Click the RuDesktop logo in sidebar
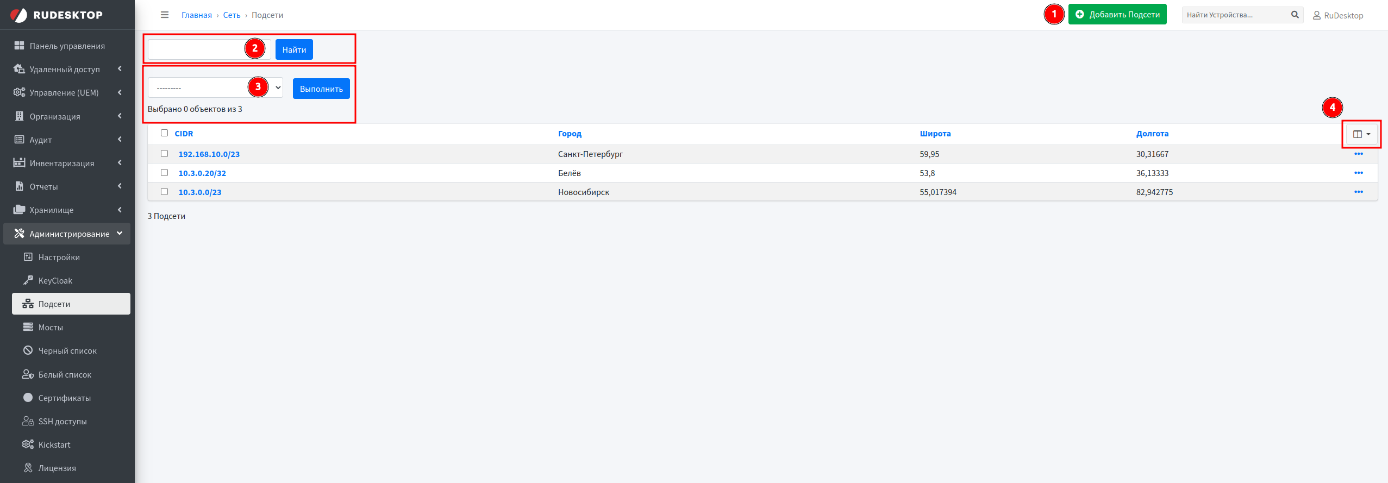Image resolution: width=1388 pixels, height=483 pixels. point(57,15)
